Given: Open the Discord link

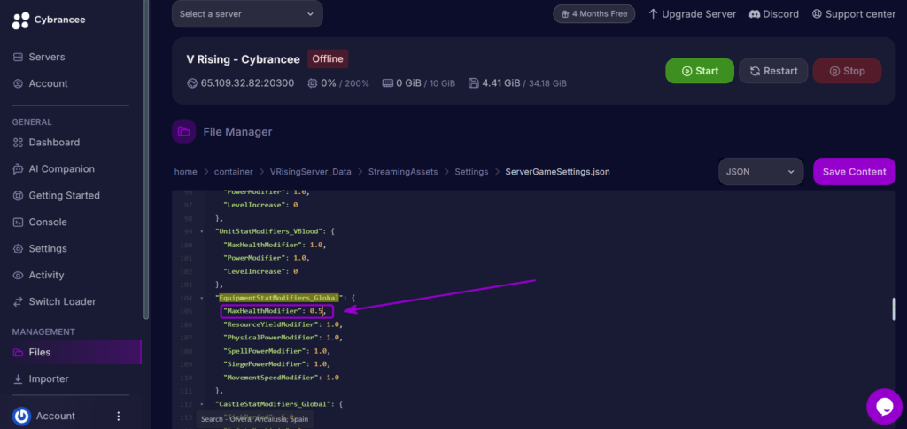Looking at the screenshot, I should pyautogui.click(x=774, y=14).
